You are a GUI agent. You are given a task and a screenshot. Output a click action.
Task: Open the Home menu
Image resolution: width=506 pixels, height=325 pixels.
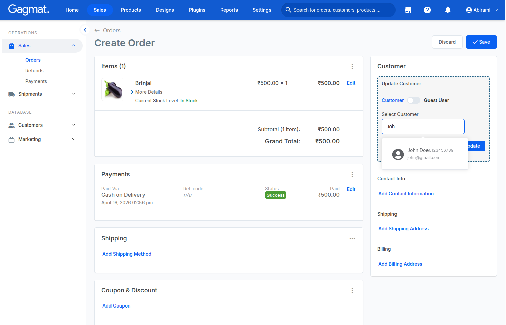pyautogui.click(x=72, y=10)
